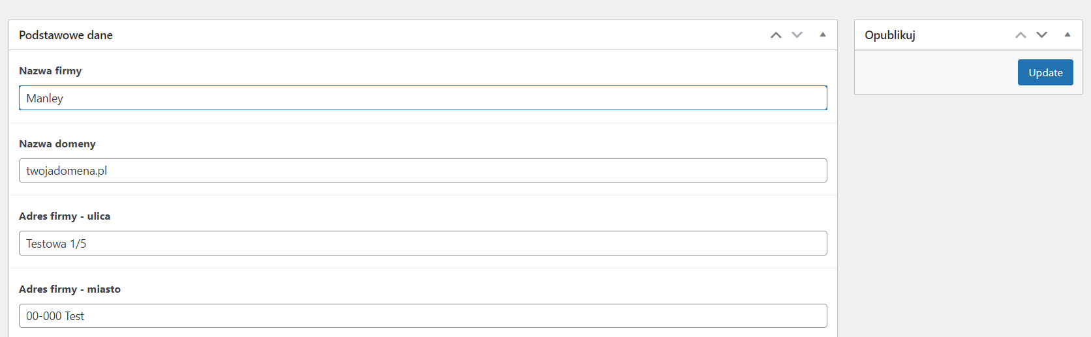
Task: Click the Podstawowe dane panel title
Action: pos(66,35)
